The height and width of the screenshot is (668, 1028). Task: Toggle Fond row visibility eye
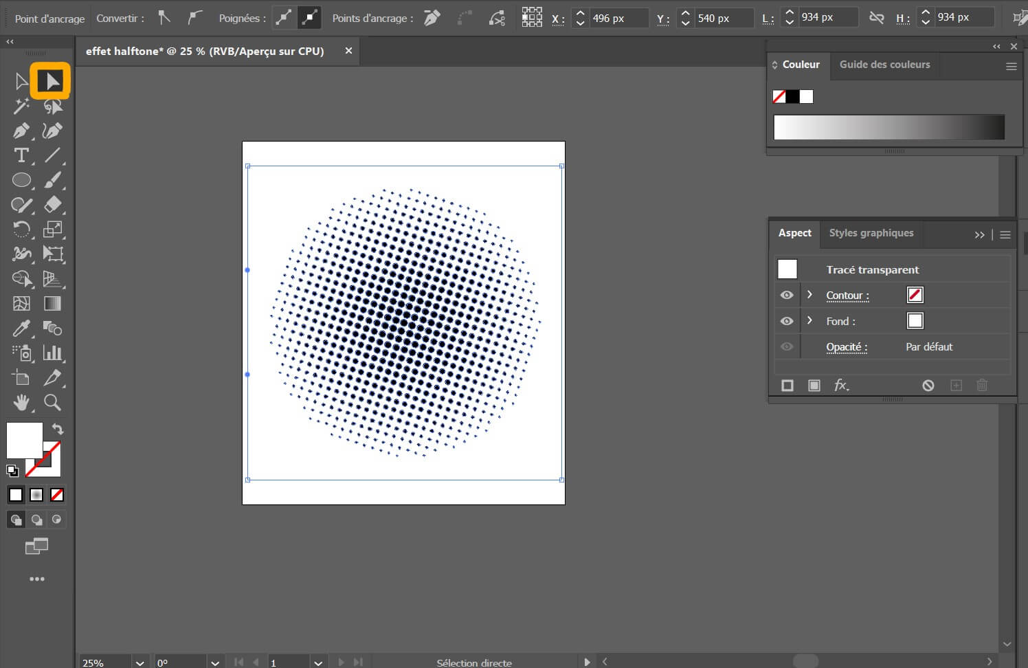[x=787, y=321]
